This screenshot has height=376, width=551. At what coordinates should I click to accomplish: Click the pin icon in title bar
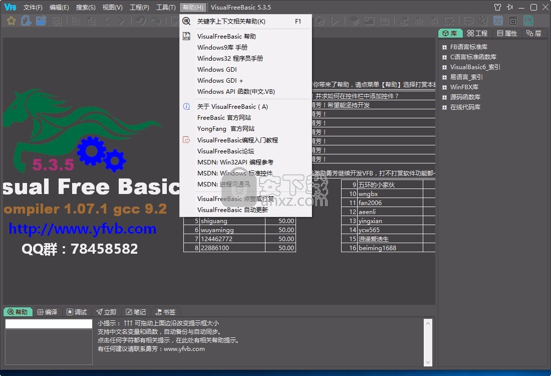tap(509, 7)
